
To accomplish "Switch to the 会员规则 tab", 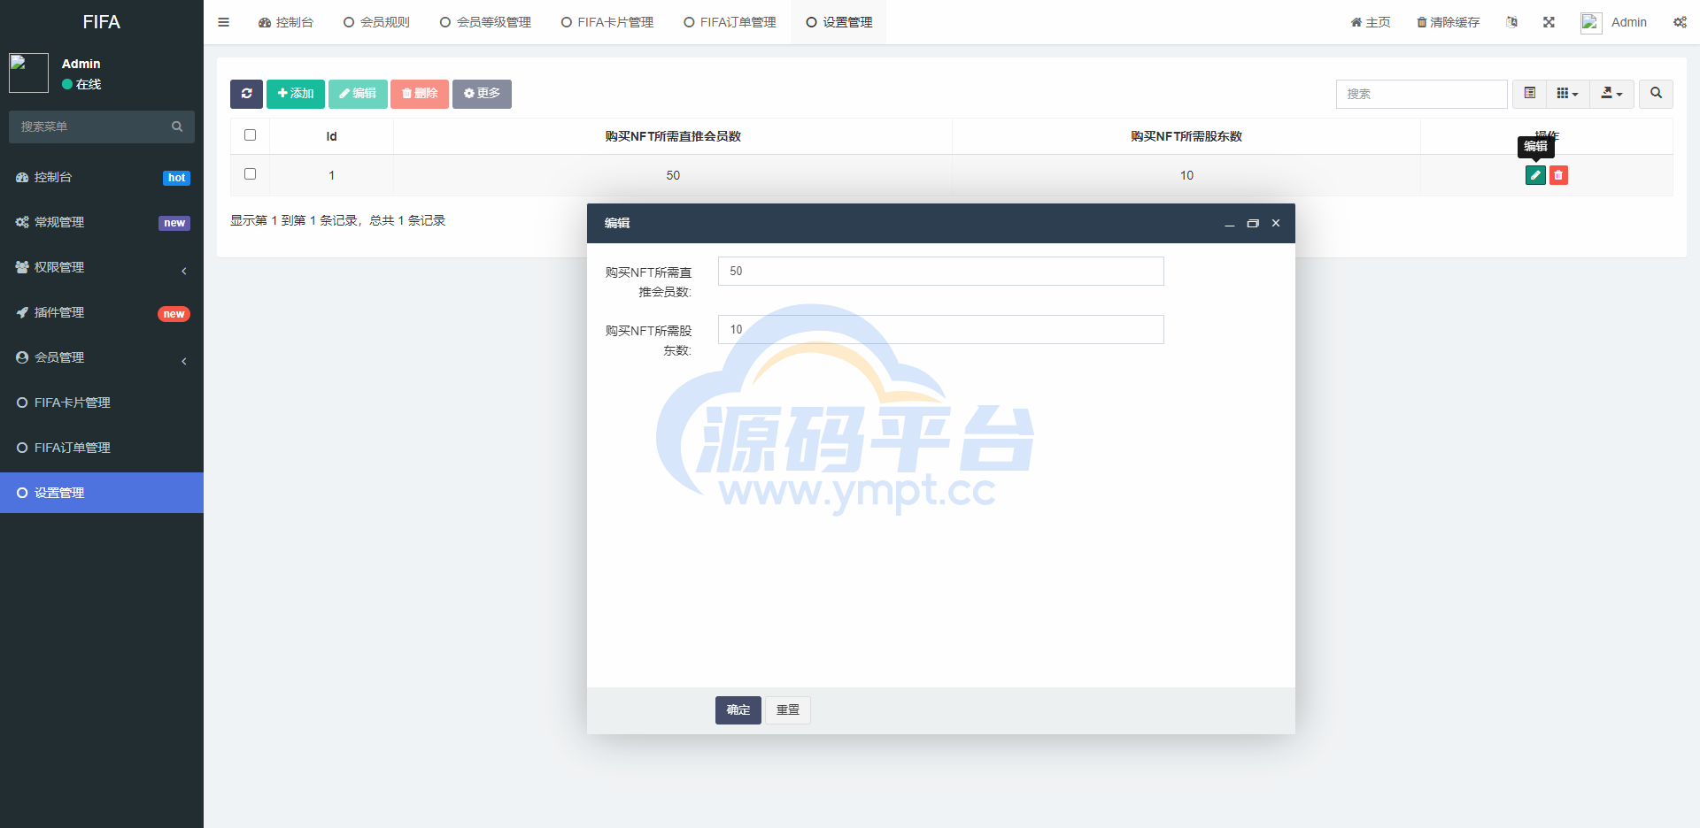I will (x=376, y=22).
